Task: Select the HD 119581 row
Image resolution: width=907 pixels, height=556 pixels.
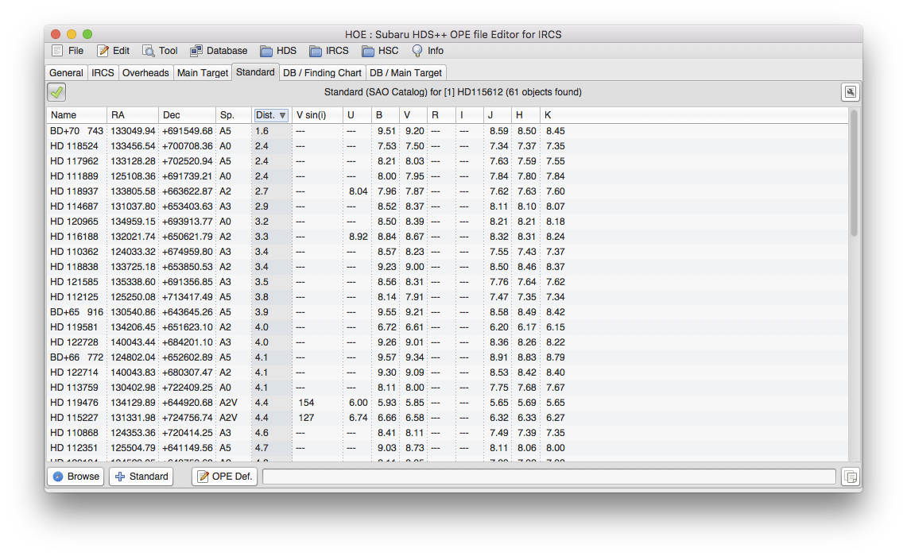Action: (x=447, y=327)
